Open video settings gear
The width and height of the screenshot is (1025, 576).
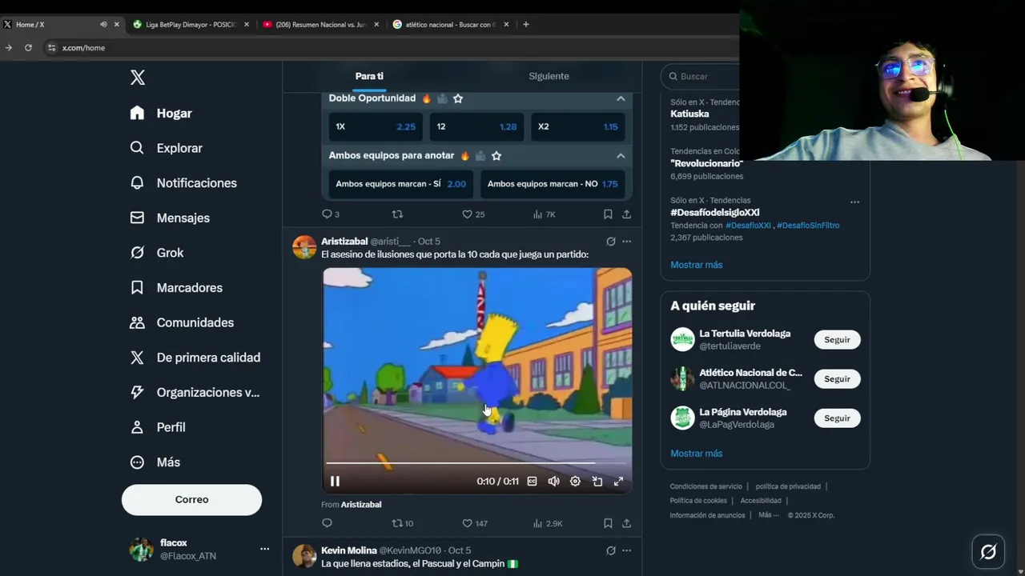[575, 482]
